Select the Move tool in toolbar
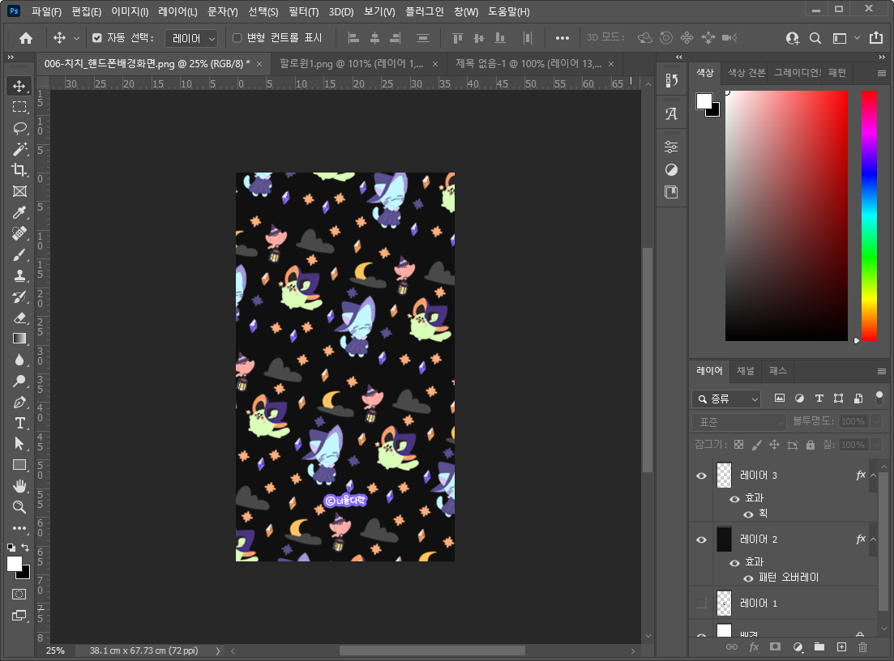Image resolution: width=894 pixels, height=661 pixels. (x=19, y=86)
